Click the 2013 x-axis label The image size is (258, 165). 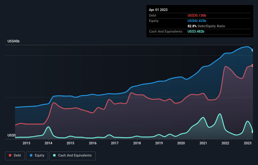pyautogui.click(x=26, y=143)
